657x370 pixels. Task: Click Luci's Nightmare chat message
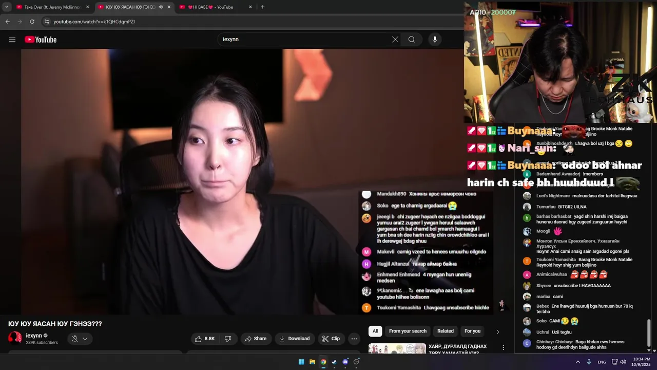[580, 196]
